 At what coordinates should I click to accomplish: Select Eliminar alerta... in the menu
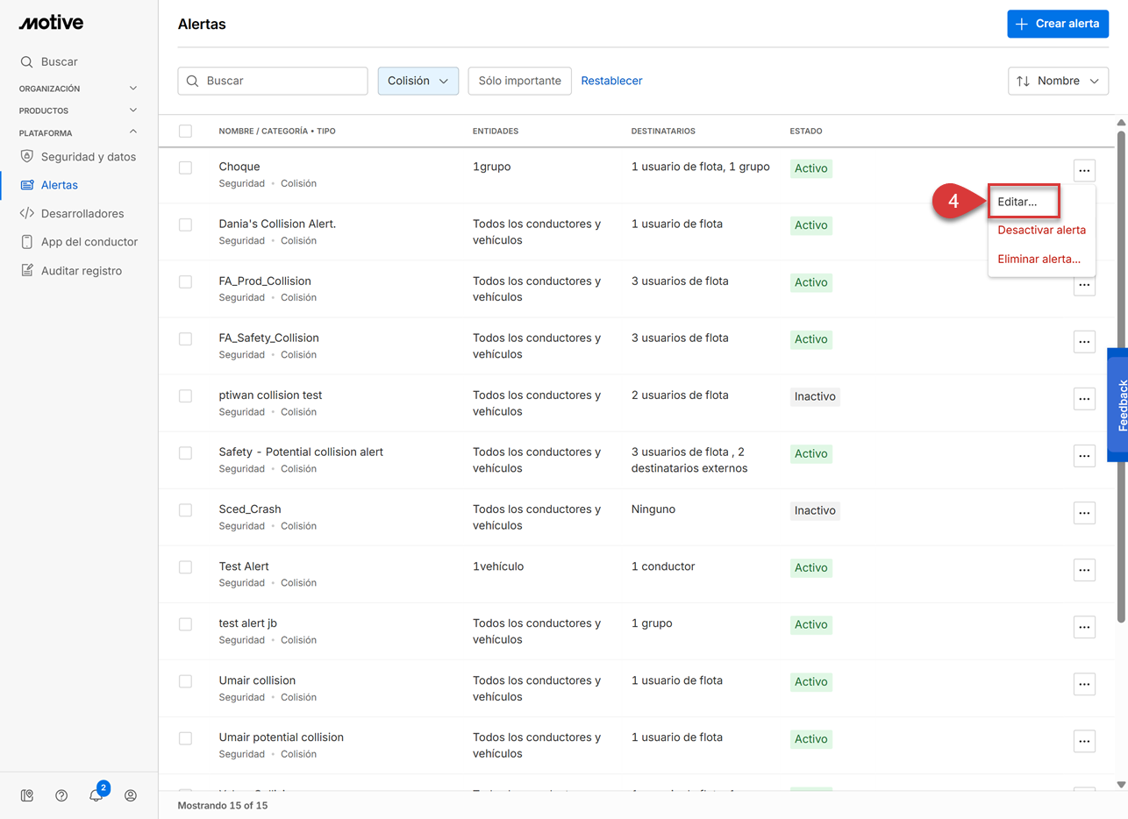click(1039, 259)
